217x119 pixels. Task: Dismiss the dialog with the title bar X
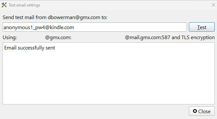[x=213, y=5]
